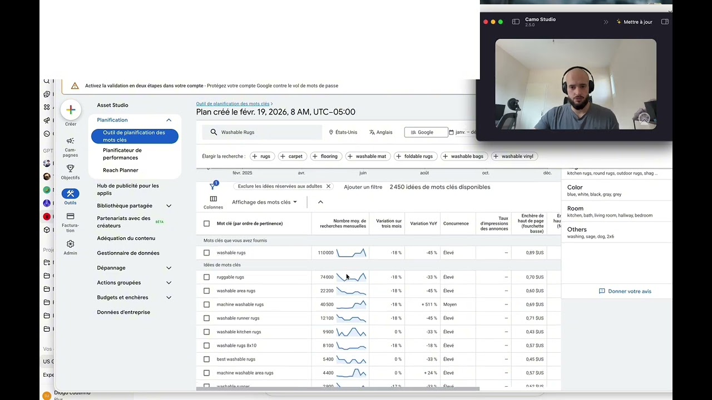This screenshot has width=712, height=400.
Task: Add 'washable vinyl' suggestion chip
Action: [x=513, y=156]
